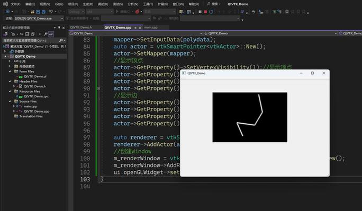Open the 文件(F) menu
The width and height of the screenshot is (362, 211).
[x=15, y=4]
